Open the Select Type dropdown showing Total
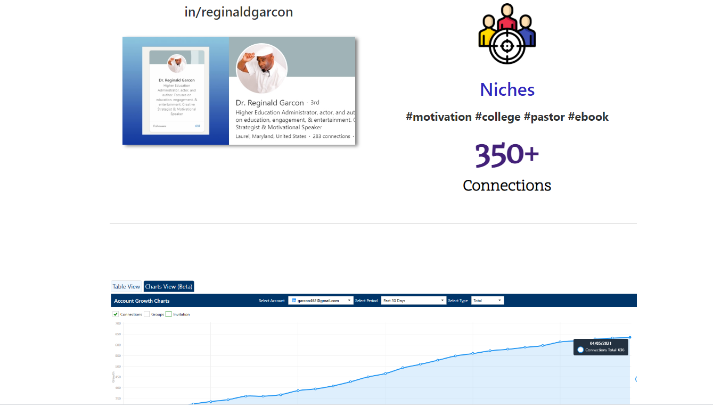The height and width of the screenshot is (407, 713). point(487,300)
